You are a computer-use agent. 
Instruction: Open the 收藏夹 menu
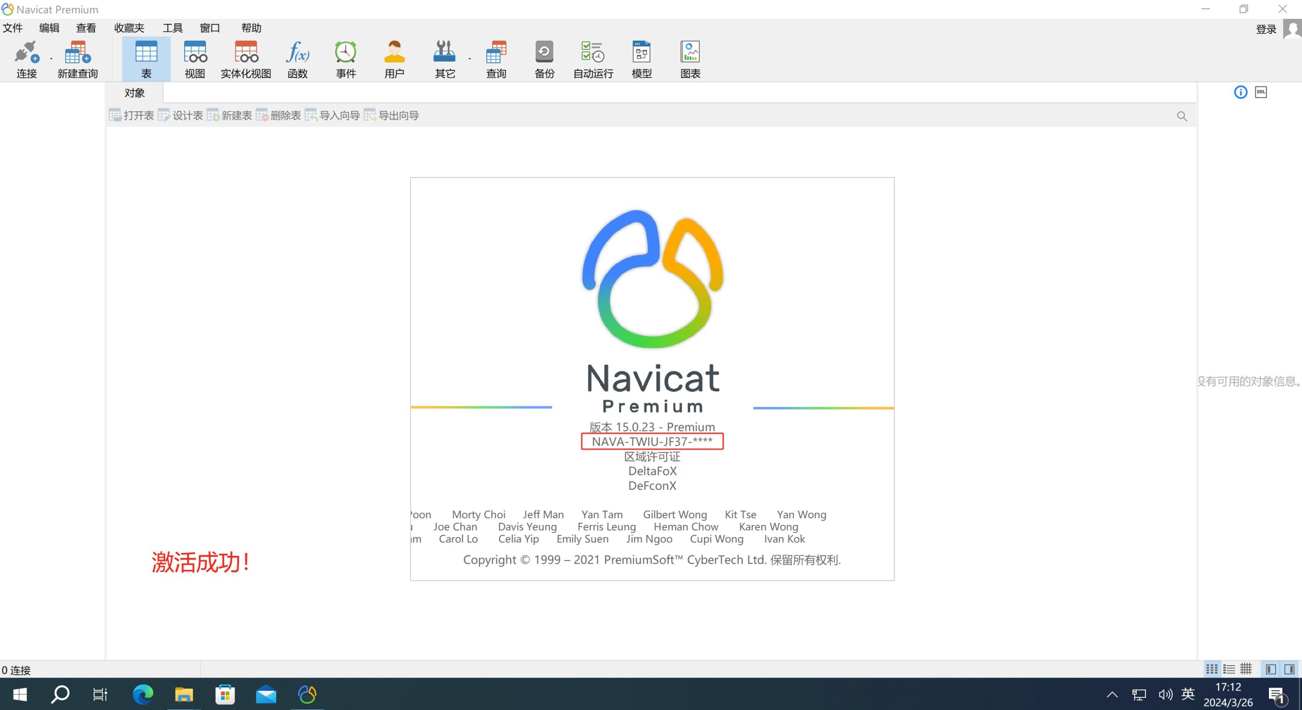point(129,28)
